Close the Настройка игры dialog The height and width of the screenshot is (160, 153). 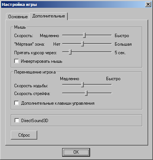point(148,4)
